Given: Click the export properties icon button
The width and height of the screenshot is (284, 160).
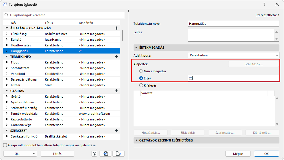Looking at the screenshot, I should coord(118,154).
